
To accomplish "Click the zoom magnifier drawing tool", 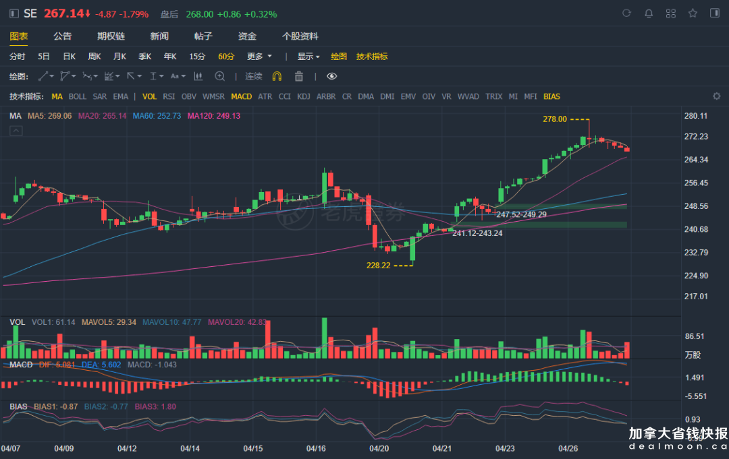I will pyautogui.click(x=219, y=76).
